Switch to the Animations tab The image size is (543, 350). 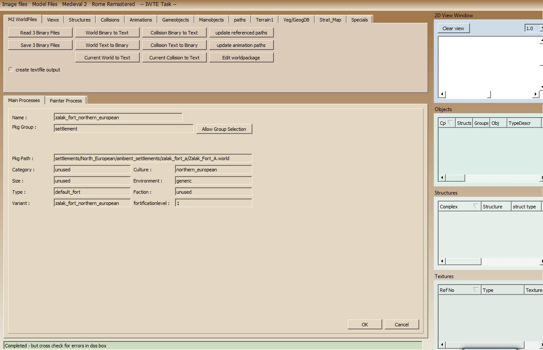point(141,20)
